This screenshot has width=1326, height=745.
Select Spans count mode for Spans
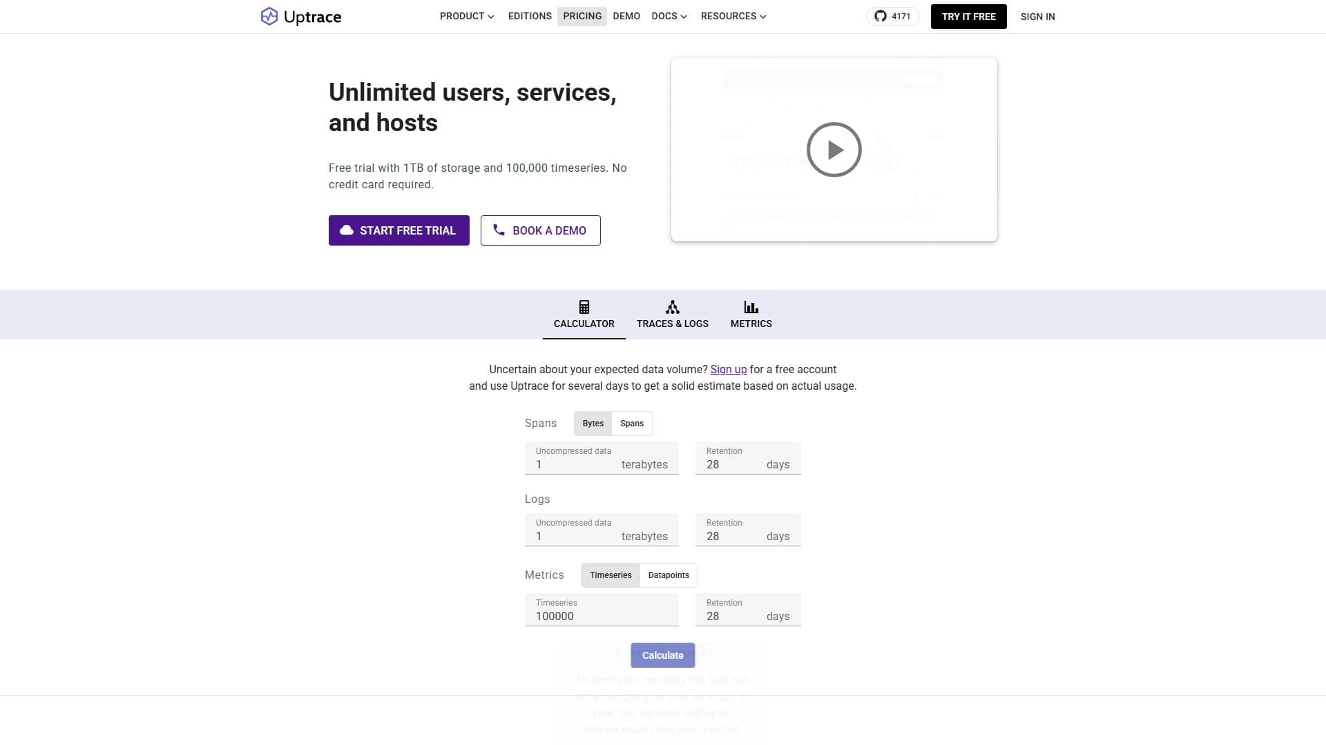click(631, 424)
